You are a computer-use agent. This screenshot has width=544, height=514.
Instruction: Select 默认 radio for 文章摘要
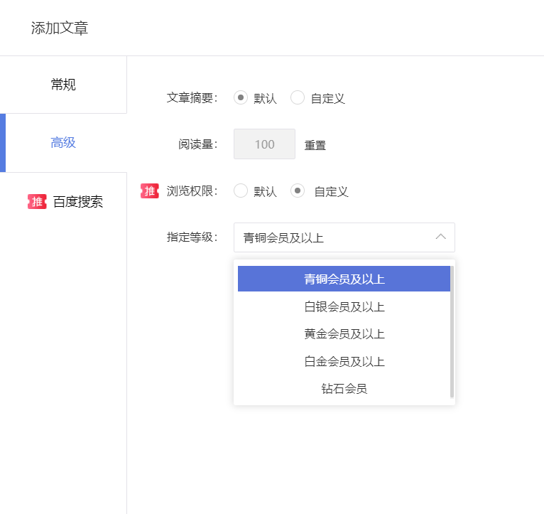241,97
